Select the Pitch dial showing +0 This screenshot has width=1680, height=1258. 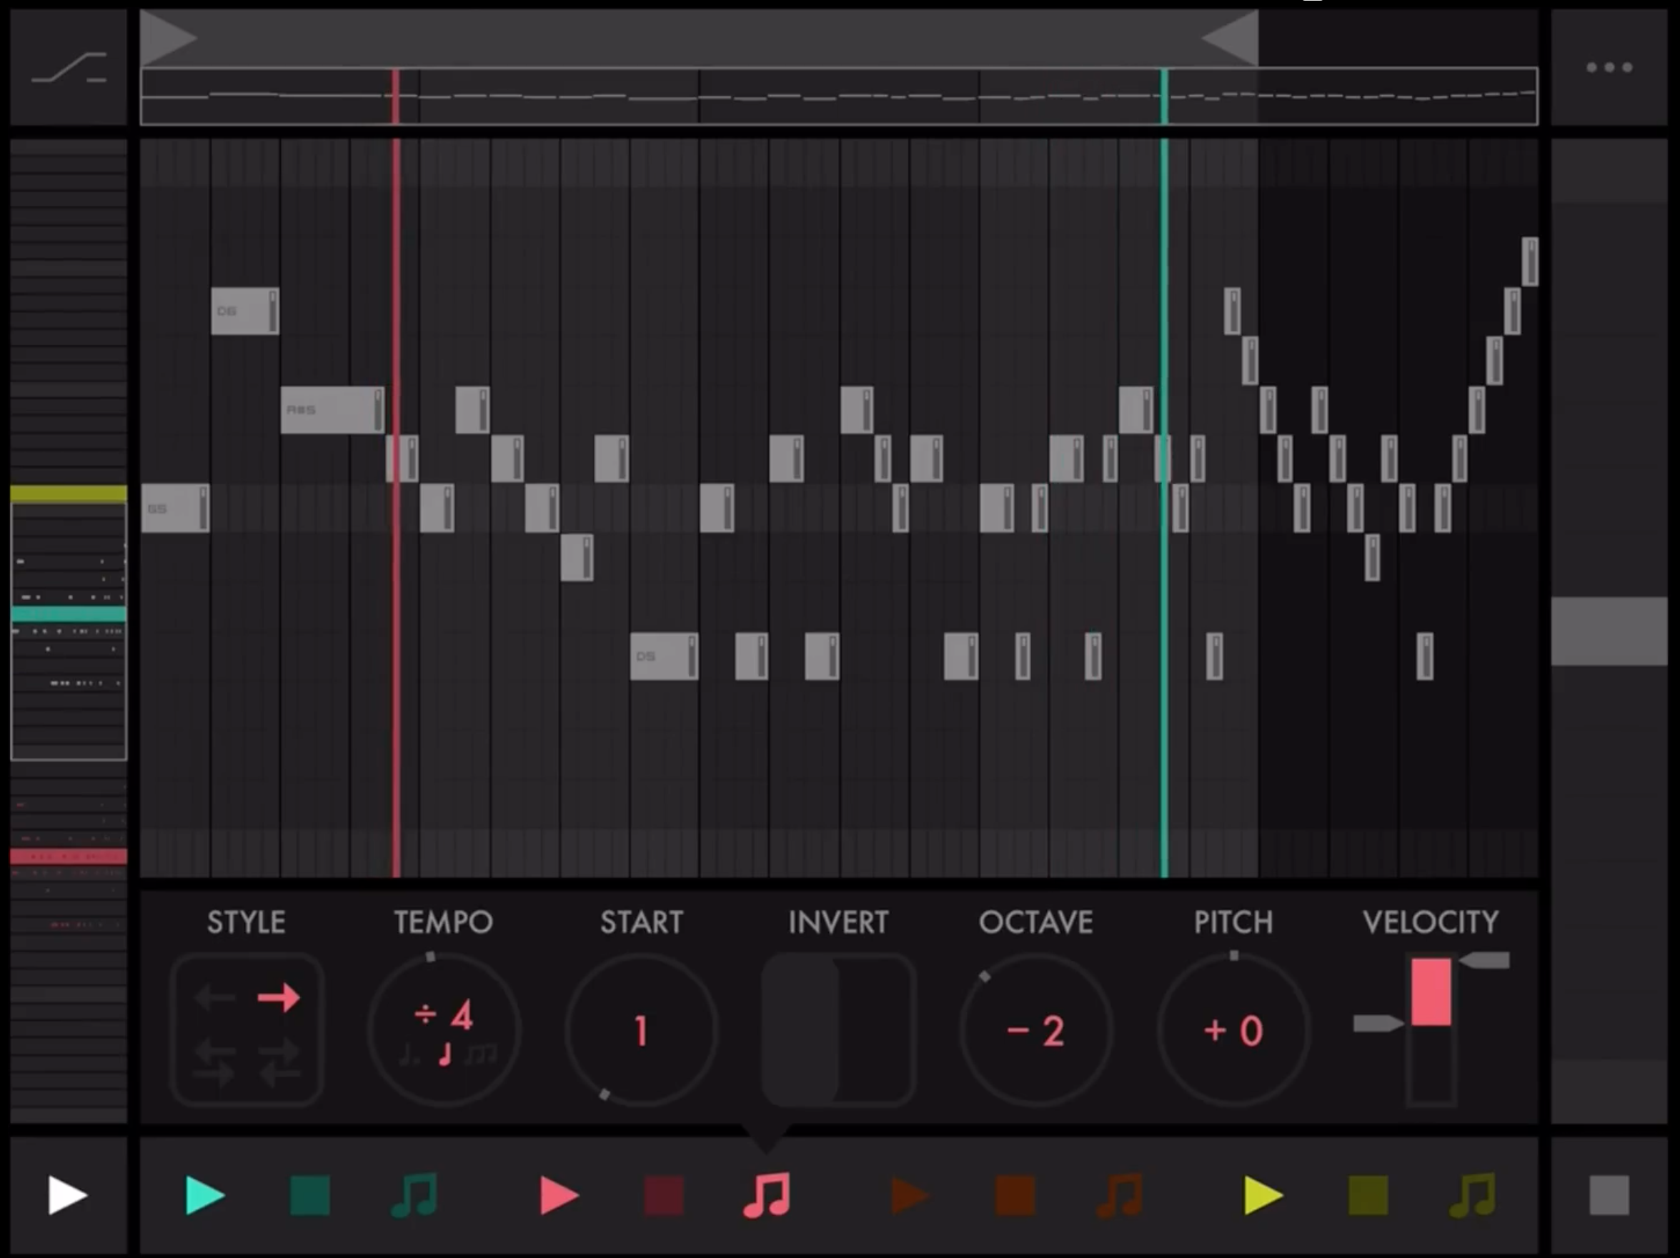tap(1233, 1029)
